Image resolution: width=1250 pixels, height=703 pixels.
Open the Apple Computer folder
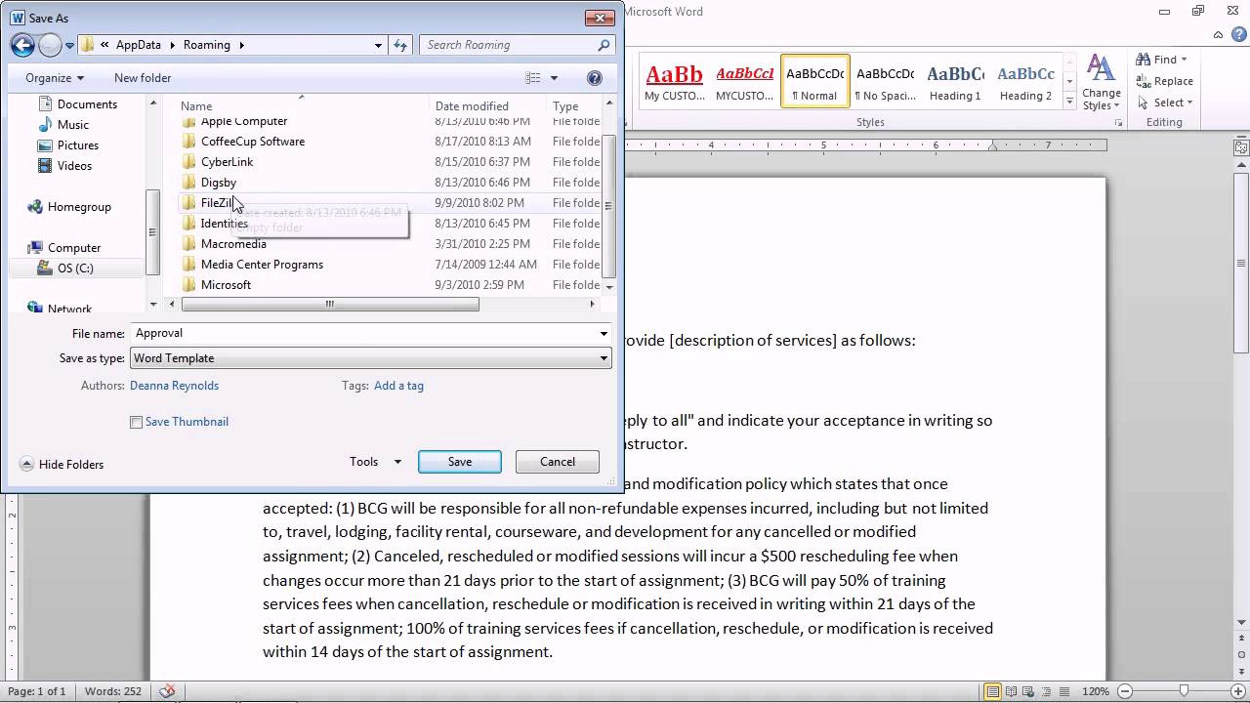point(244,121)
